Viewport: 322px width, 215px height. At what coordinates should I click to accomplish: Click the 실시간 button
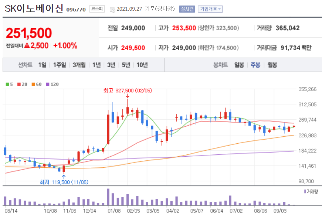(187, 9)
